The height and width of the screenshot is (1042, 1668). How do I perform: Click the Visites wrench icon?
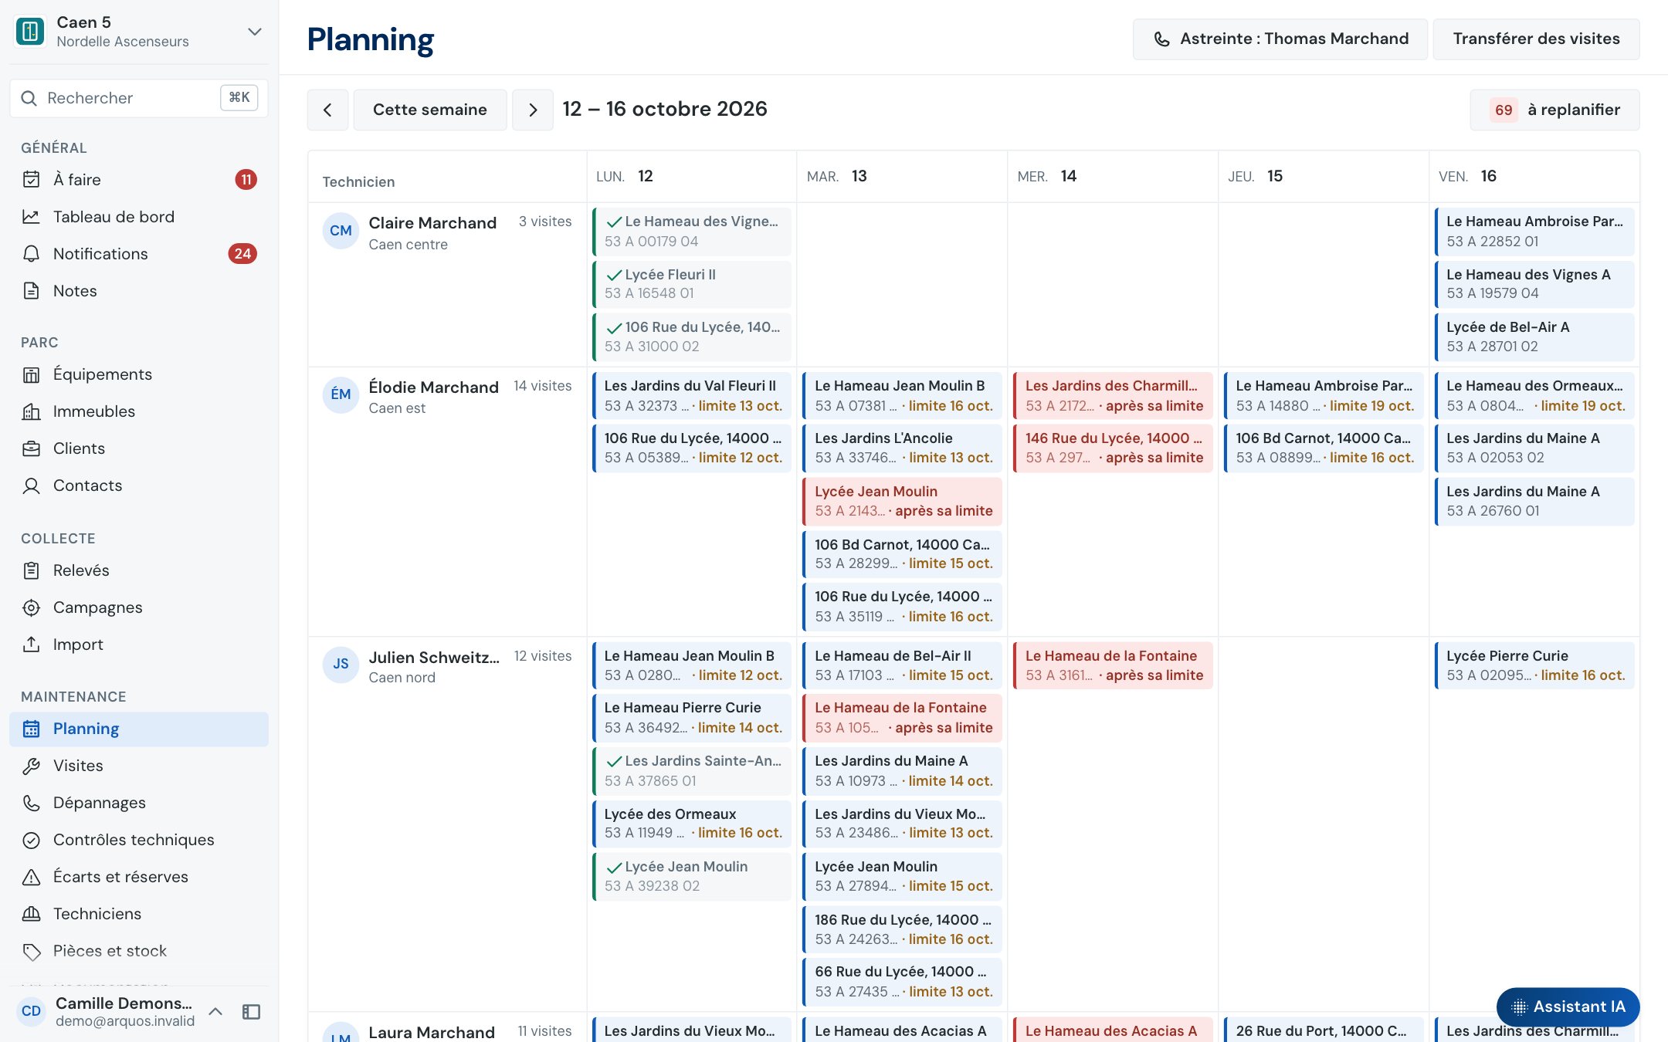tap(31, 766)
